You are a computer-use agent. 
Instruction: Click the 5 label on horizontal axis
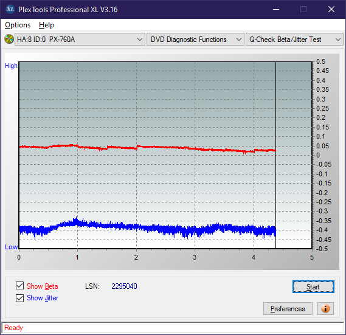[312, 257]
